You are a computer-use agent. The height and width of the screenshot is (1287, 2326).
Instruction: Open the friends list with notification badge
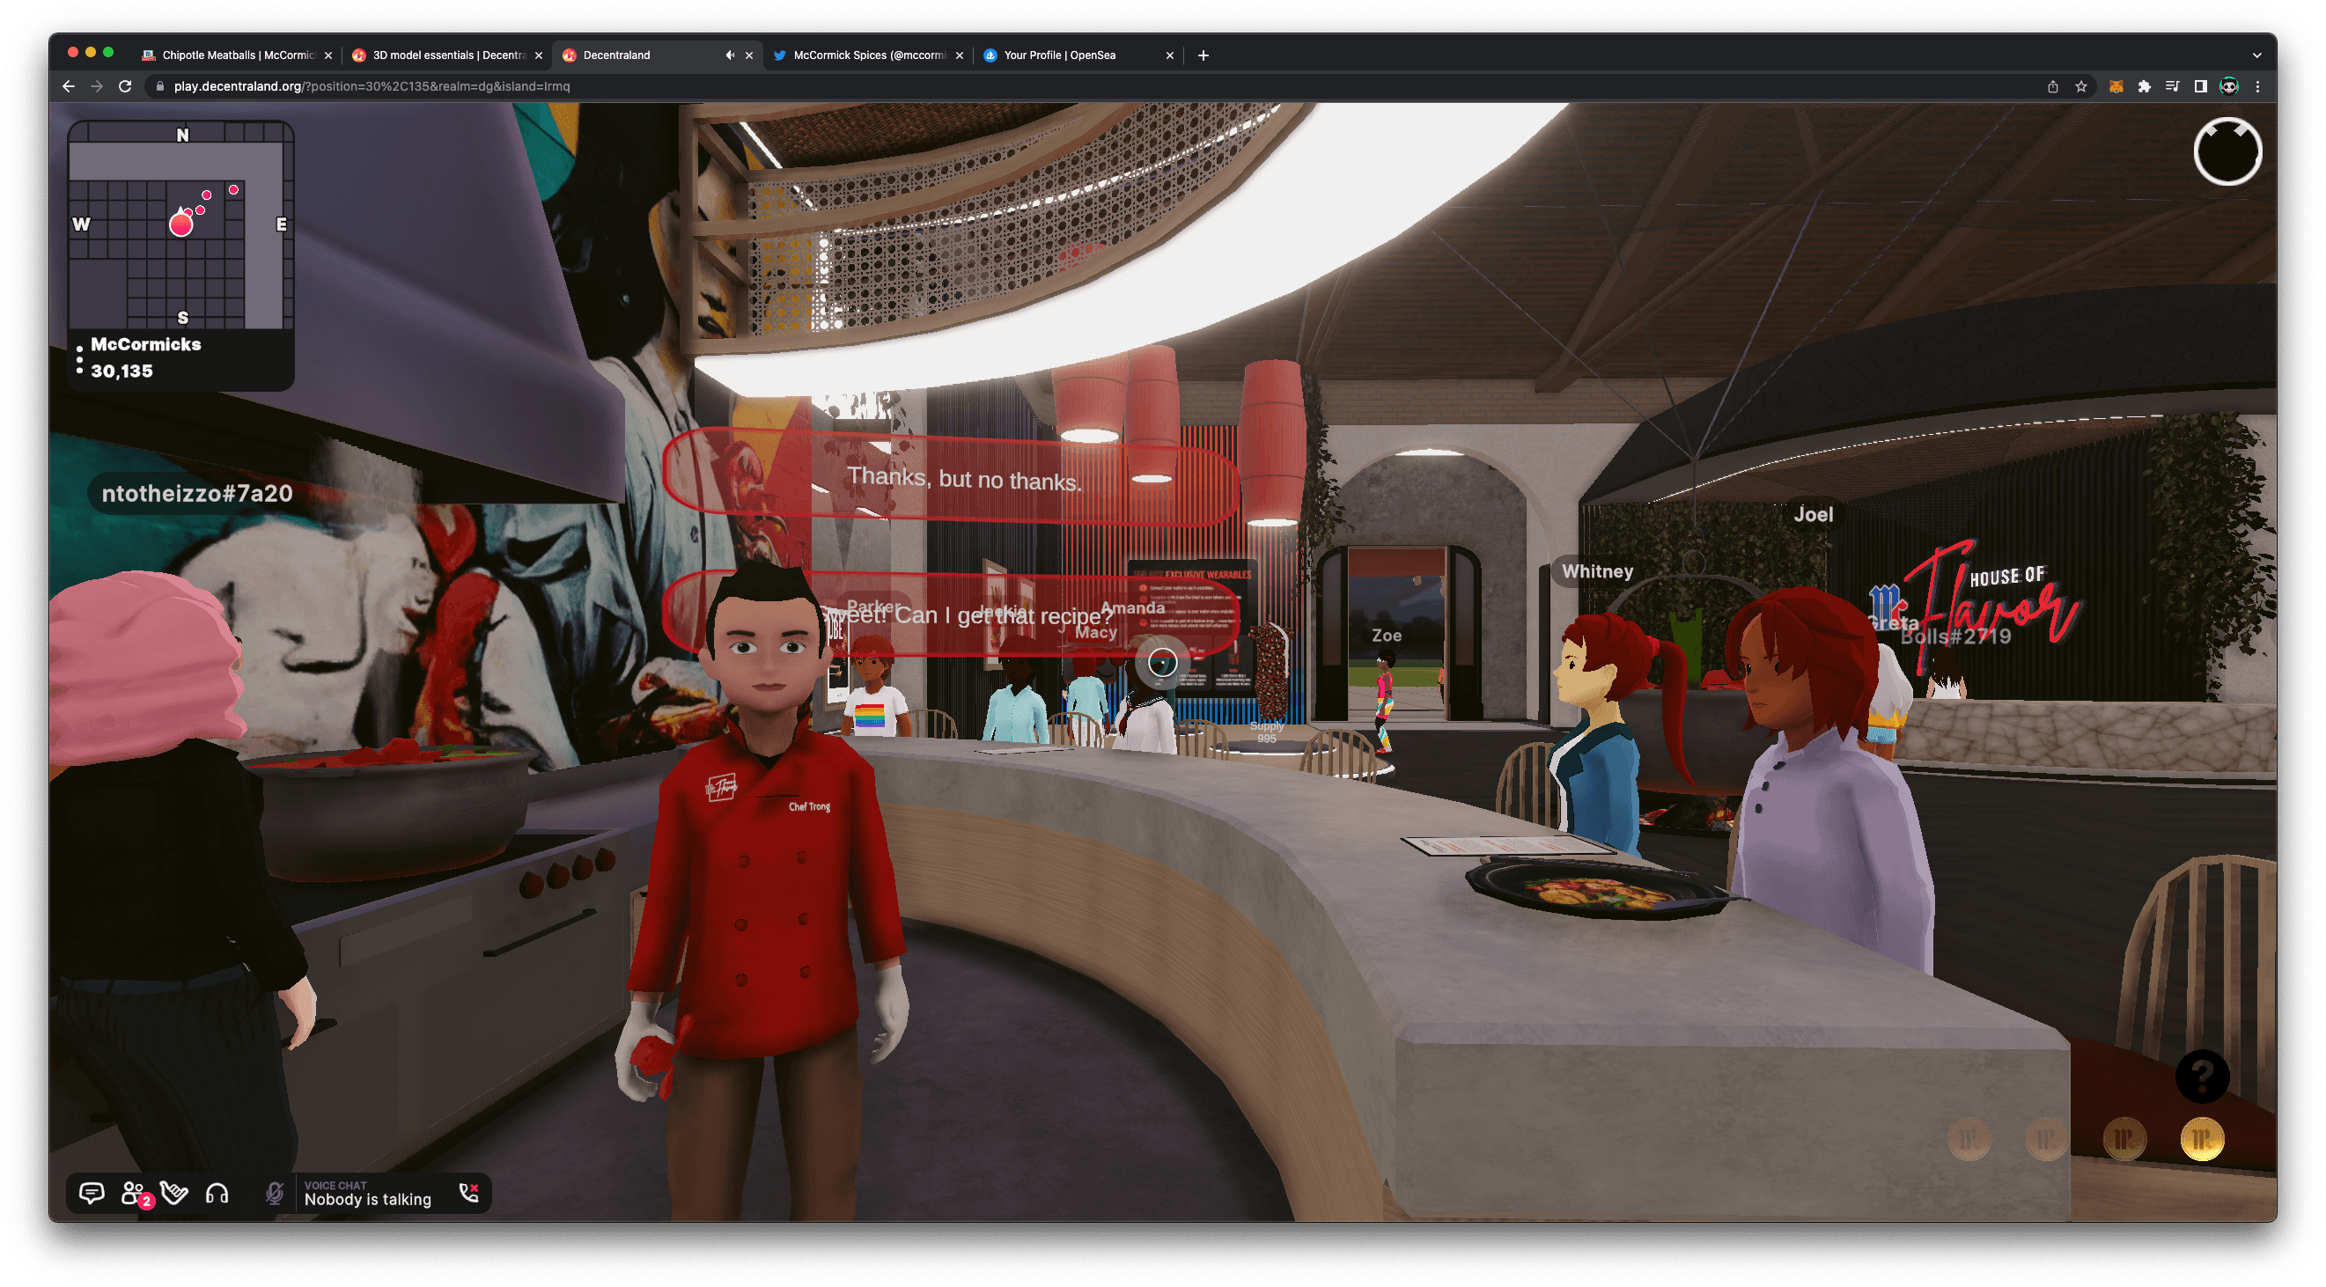tap(136, 1194)
